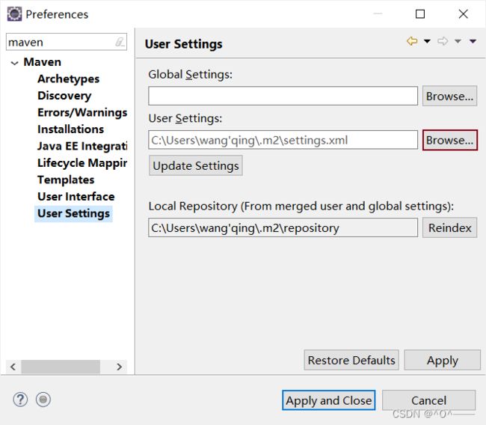Click the back navigation arrow icon
Screen dimensions: 486x425
tap(412, 41)
